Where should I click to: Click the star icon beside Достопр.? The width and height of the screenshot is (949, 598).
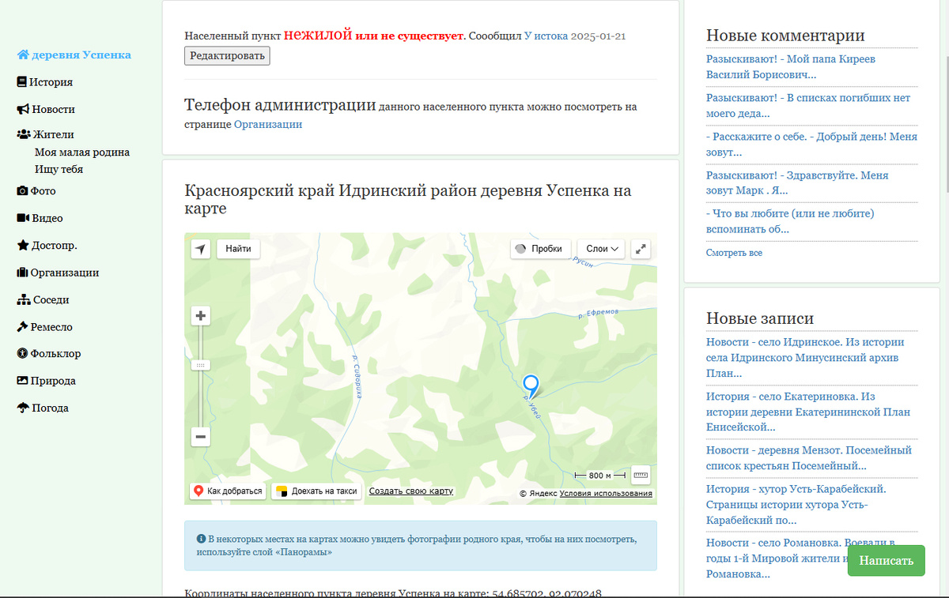(23, 246)
